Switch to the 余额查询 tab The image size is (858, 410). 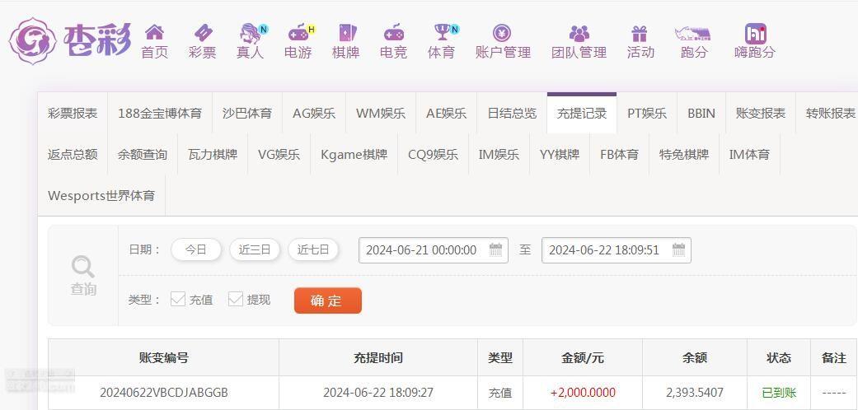[143, 155]
